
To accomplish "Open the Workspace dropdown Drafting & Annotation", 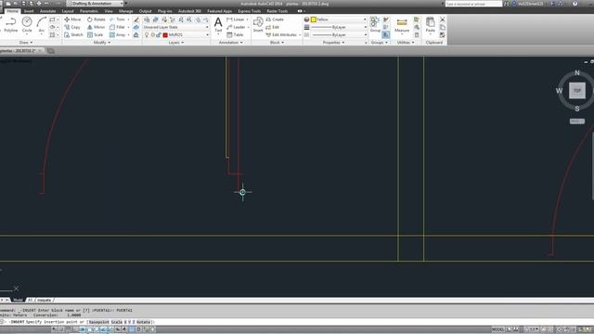I will pos(95,4).
